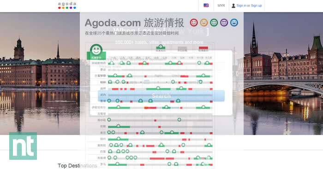This screenshot has width=323, height=169.
Task: Click the orange smiley face icon
Action: click(x=204, y=23)
